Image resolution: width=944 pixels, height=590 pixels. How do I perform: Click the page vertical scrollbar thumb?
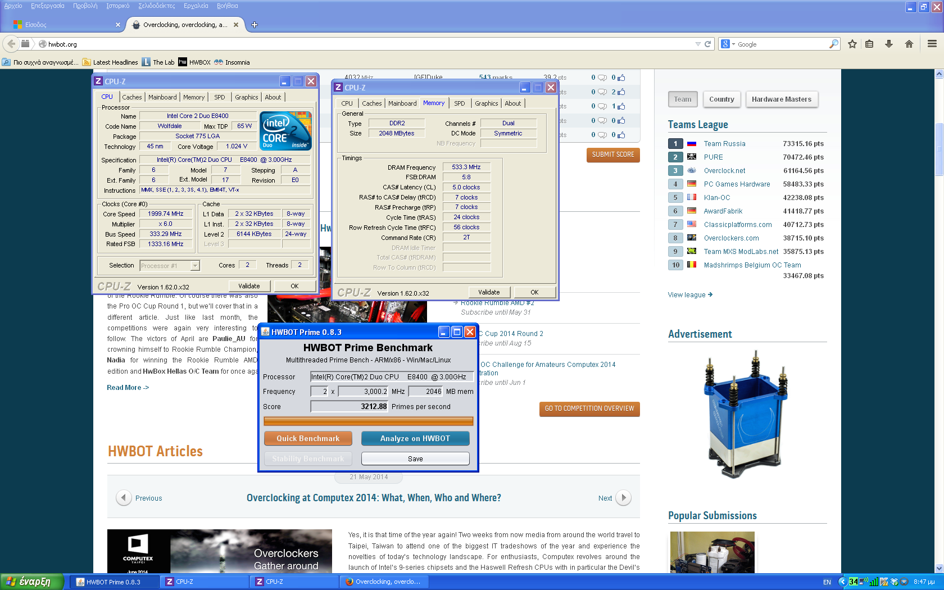[939, 148]
